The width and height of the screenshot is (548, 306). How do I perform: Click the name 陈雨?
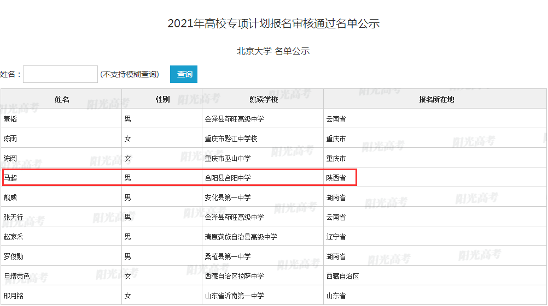(x=10, y=139)
